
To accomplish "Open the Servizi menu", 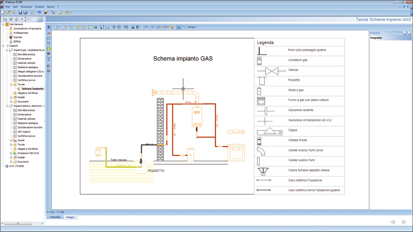I will pos(50,7).
